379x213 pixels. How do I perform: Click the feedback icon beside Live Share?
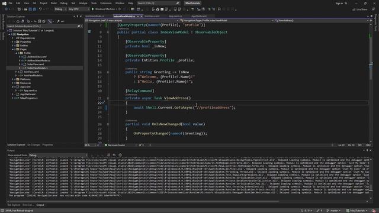pos(374,9)
